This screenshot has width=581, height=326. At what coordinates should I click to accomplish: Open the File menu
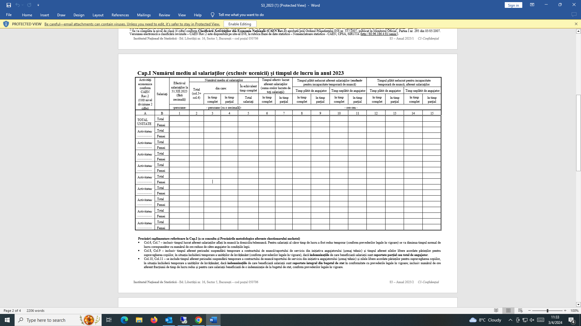point(9,15)
